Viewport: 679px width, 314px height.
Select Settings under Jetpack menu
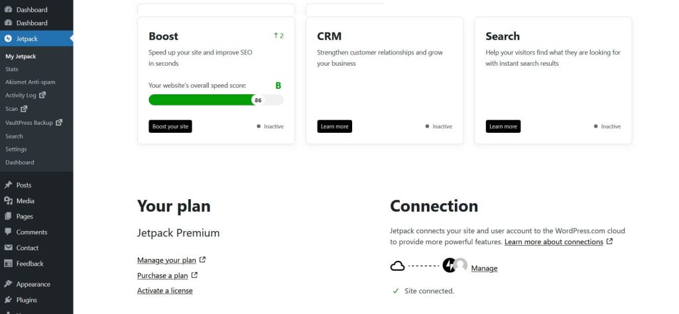click(16, 149)
